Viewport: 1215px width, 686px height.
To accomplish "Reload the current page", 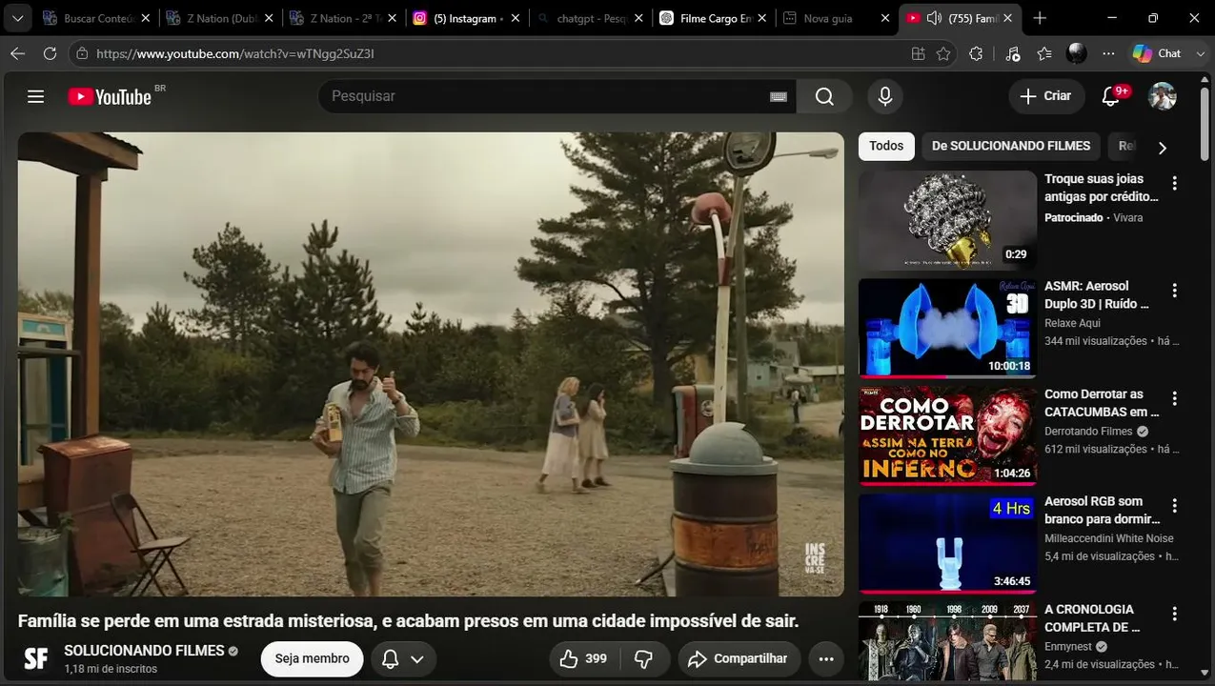I will click(x=51, y=53).
